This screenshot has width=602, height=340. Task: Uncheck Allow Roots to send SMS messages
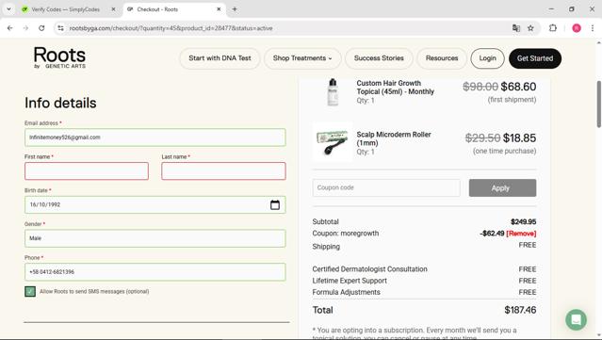click(x=30, y=292)
